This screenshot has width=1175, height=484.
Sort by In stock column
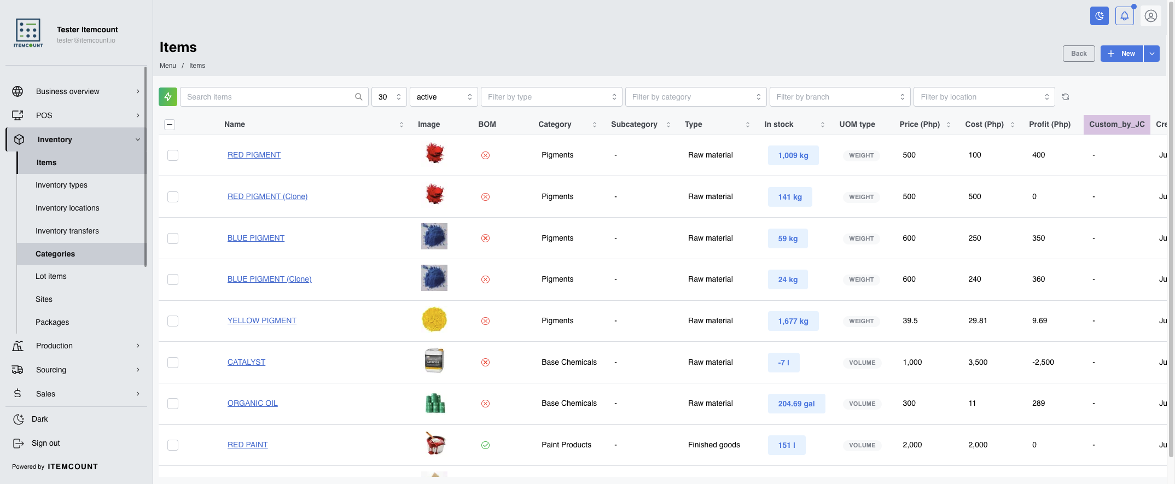823,125
